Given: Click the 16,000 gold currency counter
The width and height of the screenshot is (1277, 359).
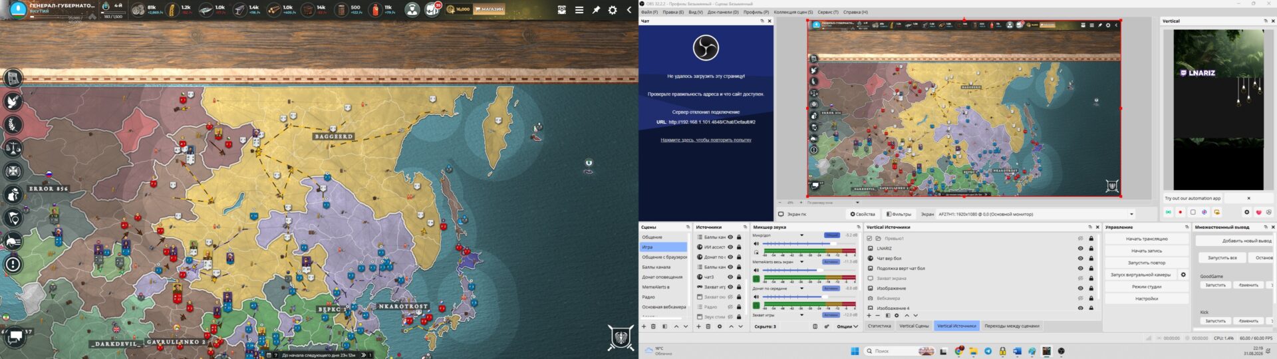Looking at the screenshot, I should click(458, 9).
